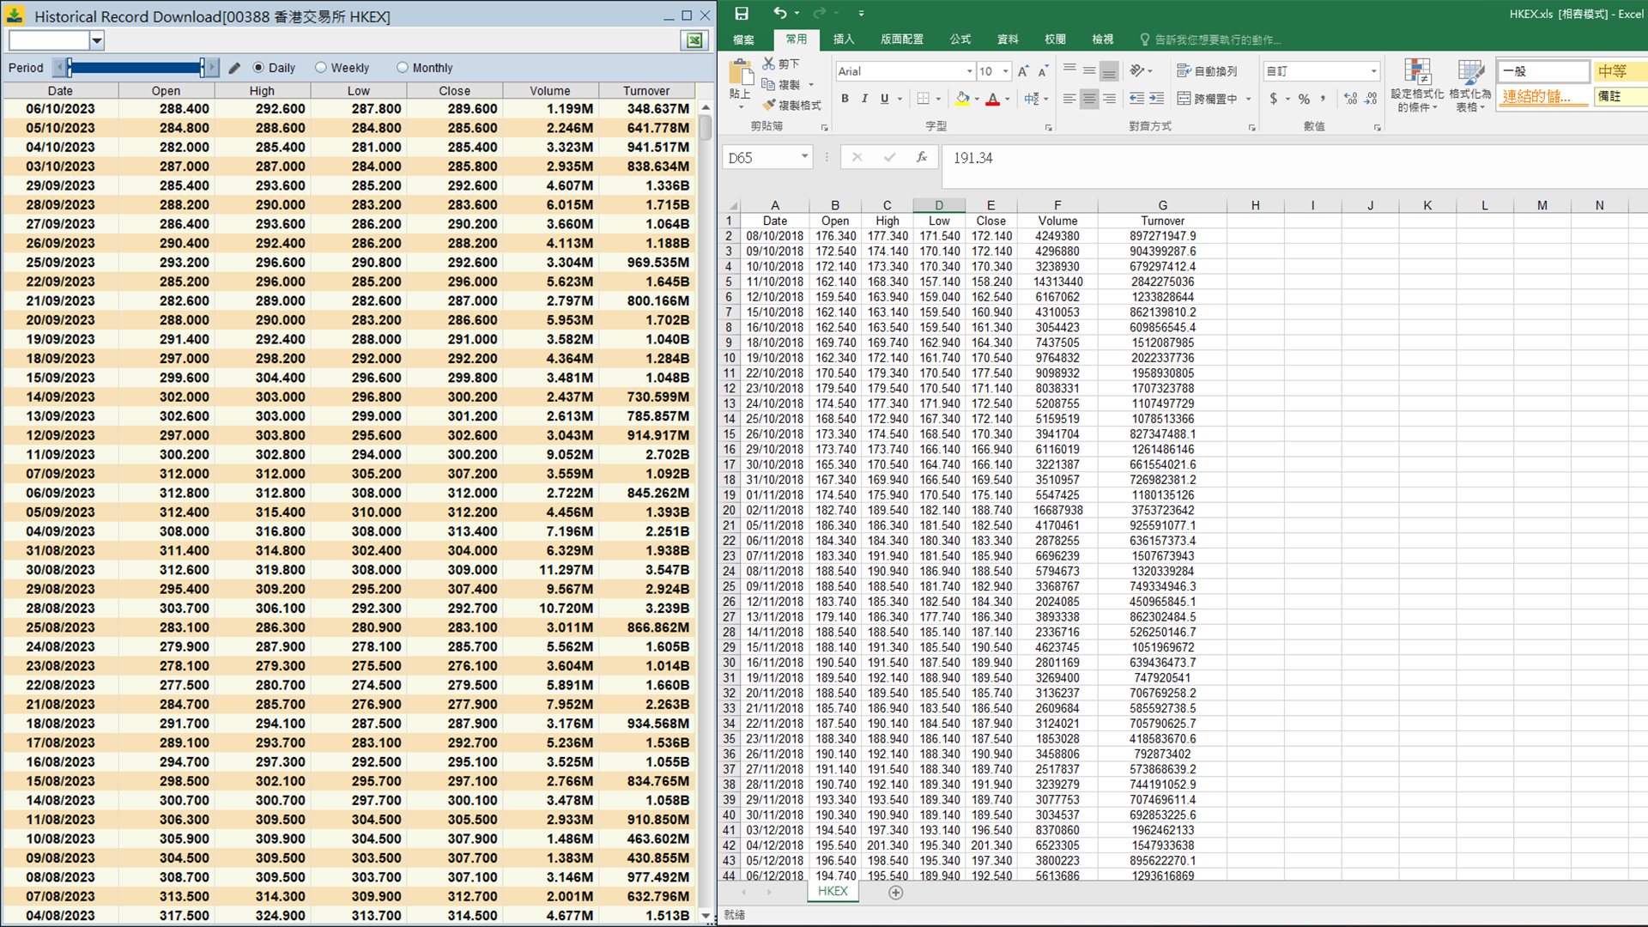
Task: Apply italic formatting in the ribbon
Action: (864, 99)
